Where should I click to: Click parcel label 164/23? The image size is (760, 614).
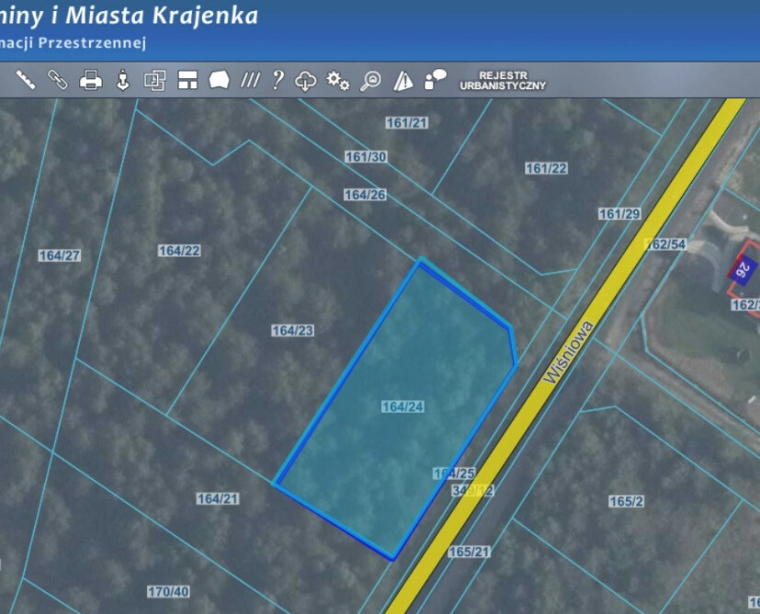point(293,331)
